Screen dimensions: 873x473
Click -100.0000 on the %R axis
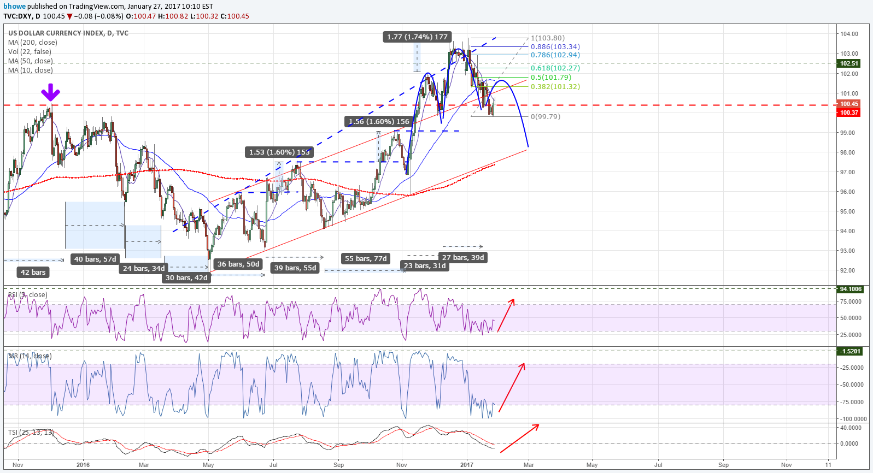(x=853, y=419)
